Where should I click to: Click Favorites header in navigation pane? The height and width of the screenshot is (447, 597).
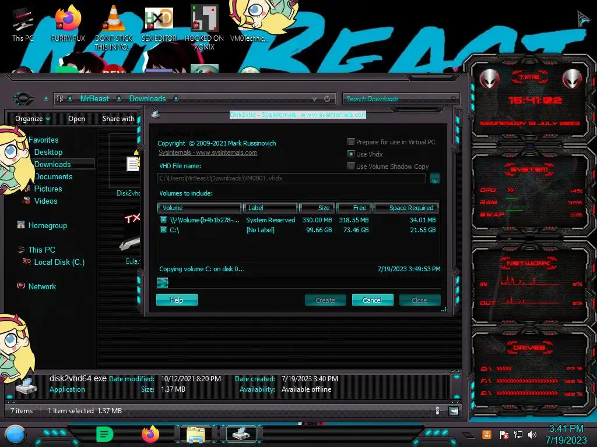43,140
